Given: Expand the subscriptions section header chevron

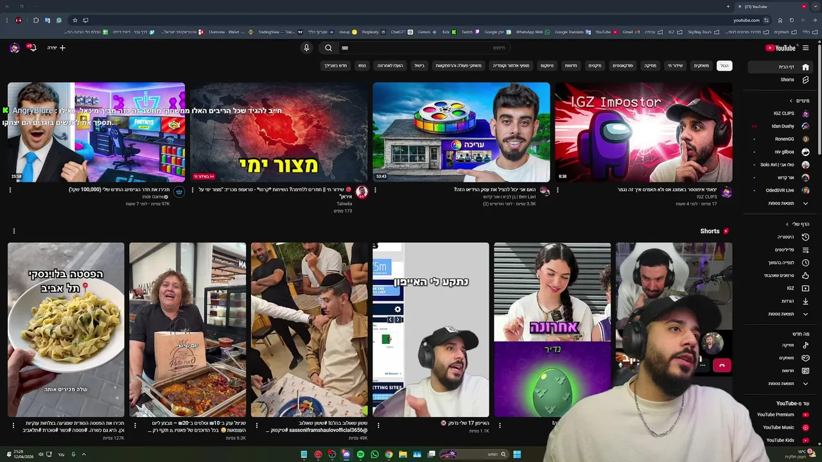Looking at the screenshot, I should pyautogui.click(x=791, y=101).
